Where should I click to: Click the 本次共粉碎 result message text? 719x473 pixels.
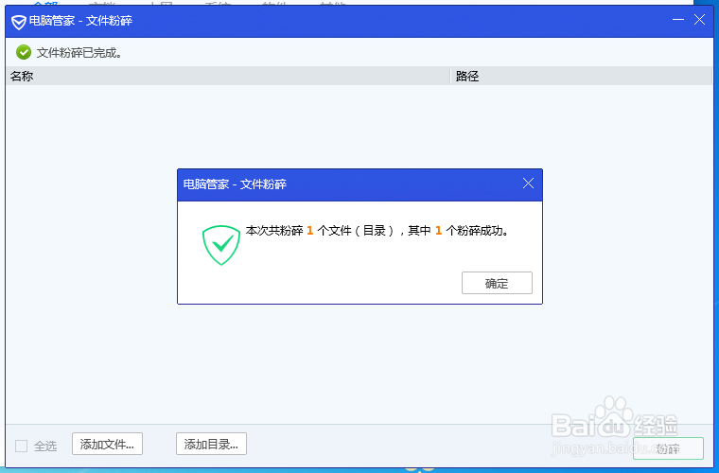coord(378,231)
